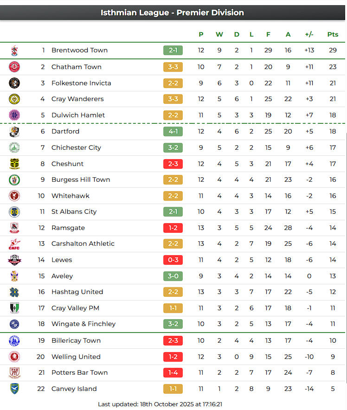Click Brentwood Town's 2-1 result badge
Screen dimensions: 347x410
(173, 50)
